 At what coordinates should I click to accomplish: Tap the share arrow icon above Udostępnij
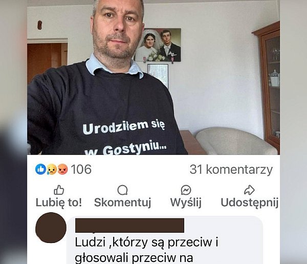coord(249,190)
